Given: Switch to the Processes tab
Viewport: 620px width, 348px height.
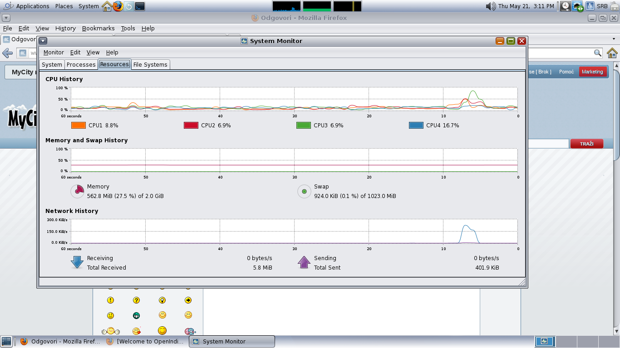Looking at the screenshot, I should click(x=81, y=64).
